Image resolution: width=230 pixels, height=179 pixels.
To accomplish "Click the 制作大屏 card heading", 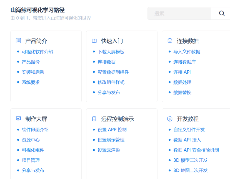I will click(x=36, y=119).
